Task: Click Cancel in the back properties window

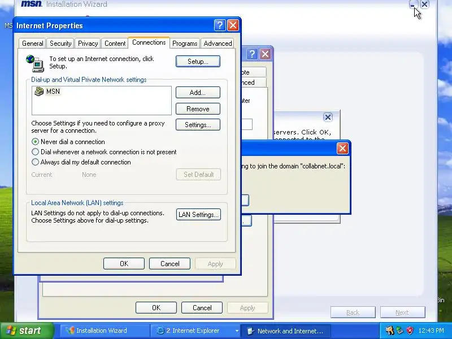Action: point(202,308)
